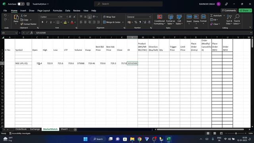This screenshot has height=143, width=254.
Task: Click the Search box in title bar
Action: click(x=128, y=4)
